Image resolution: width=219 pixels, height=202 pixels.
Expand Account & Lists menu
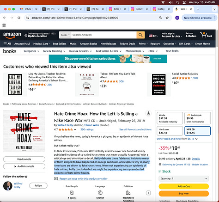tap(171, 35)
